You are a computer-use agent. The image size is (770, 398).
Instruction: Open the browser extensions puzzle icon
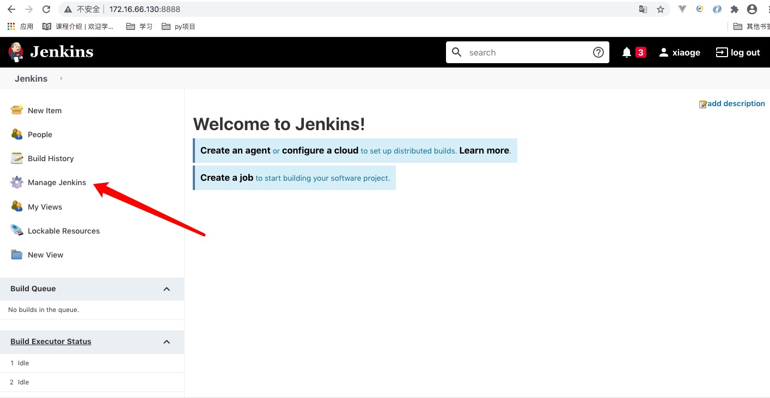pos(735,9)
